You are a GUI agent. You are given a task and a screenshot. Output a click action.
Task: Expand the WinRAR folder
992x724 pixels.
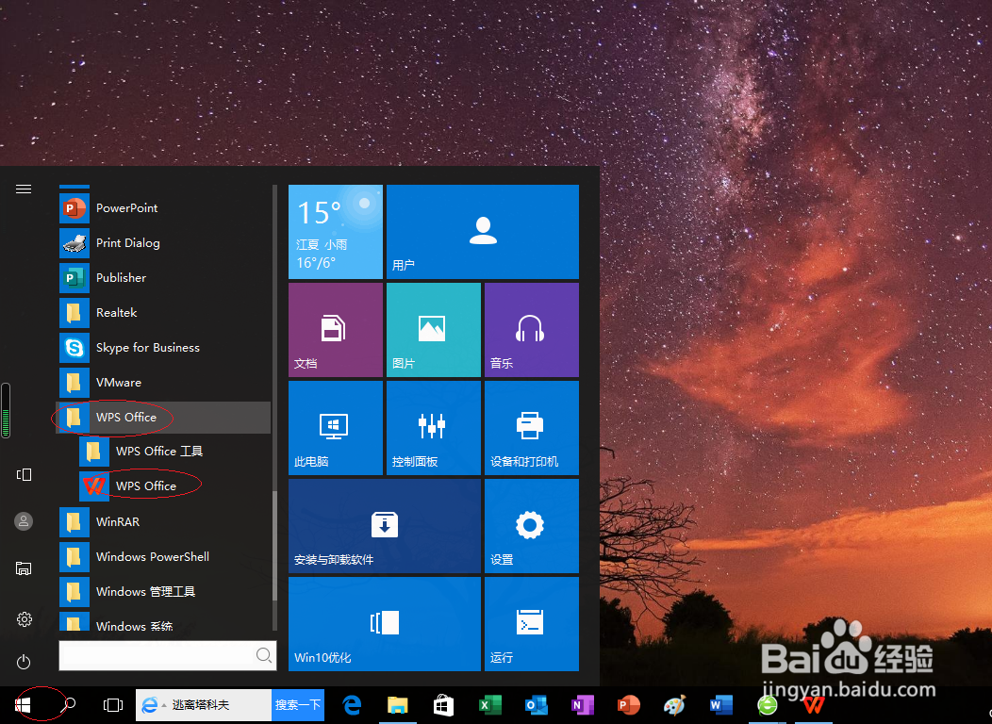click(x=164, y=521)
